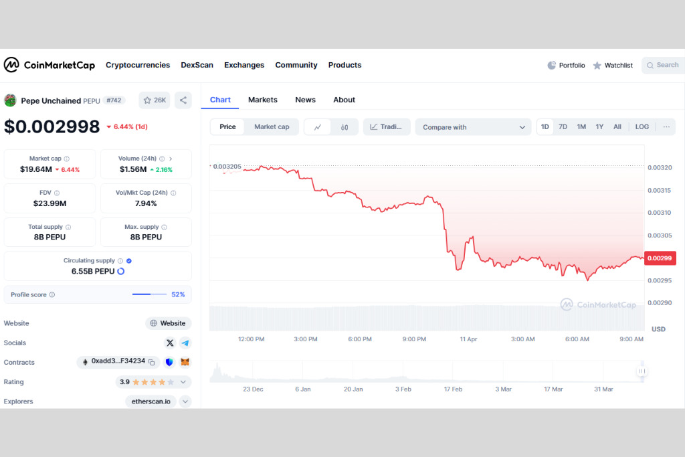The height and width of the screenshot is (457, 685).
Task: Switch to the About tab
Action: [345, 100]
